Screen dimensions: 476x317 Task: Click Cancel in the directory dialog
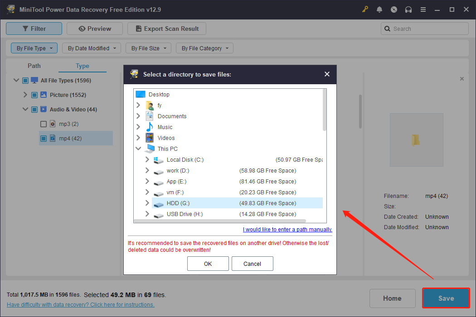pyautogui.click(x=252, y=264)
